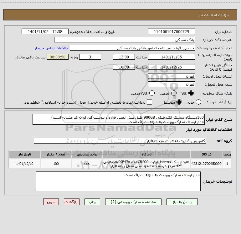
Task: Click the چاپ print button
Action: 92,202
